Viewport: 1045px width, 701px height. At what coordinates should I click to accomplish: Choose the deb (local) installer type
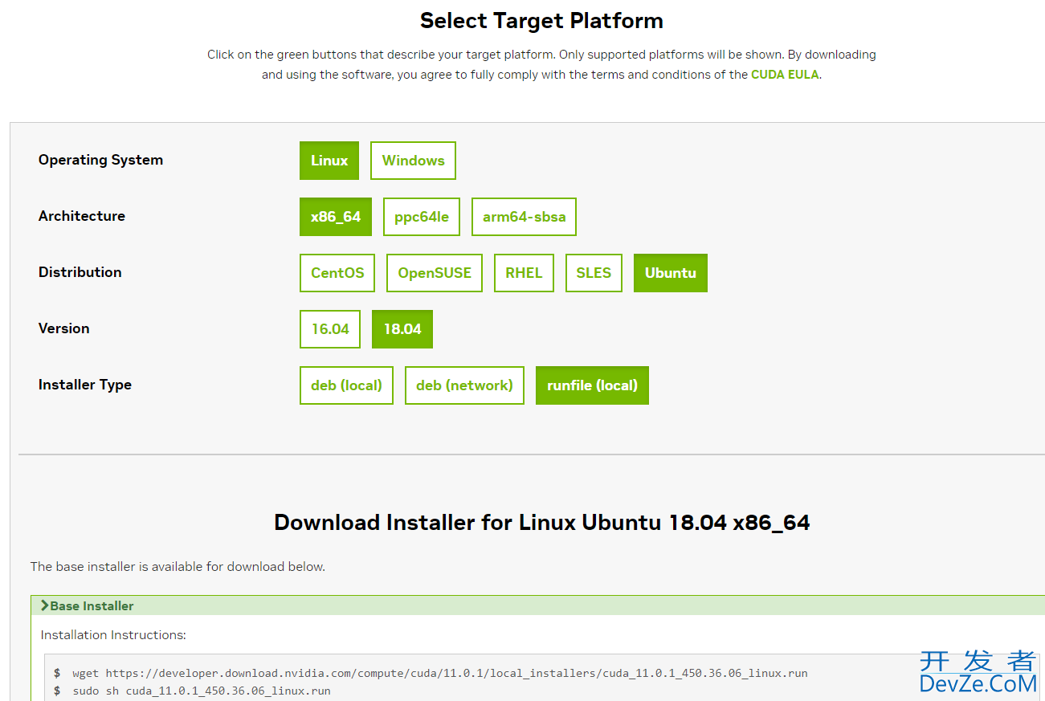coord(346,385)
